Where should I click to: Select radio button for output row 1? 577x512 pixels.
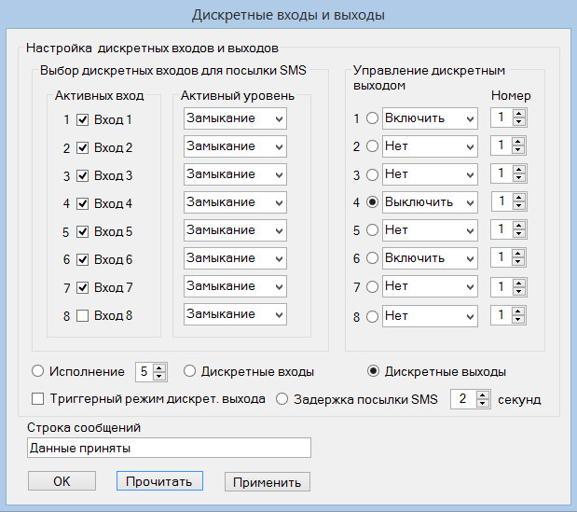(372, 118)
